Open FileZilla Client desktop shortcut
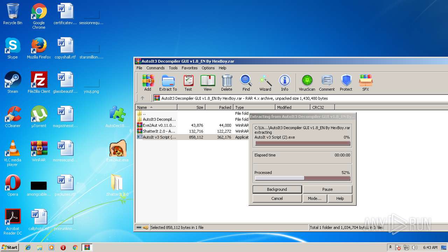This screenshot has width=448, height=252. click(x=39, y=83)
